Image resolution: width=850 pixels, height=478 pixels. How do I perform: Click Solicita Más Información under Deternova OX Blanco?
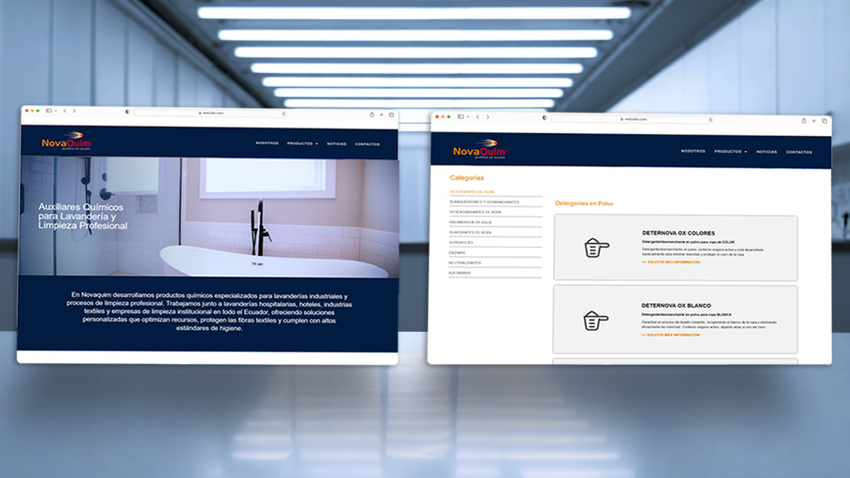click(x=670, y=334)
